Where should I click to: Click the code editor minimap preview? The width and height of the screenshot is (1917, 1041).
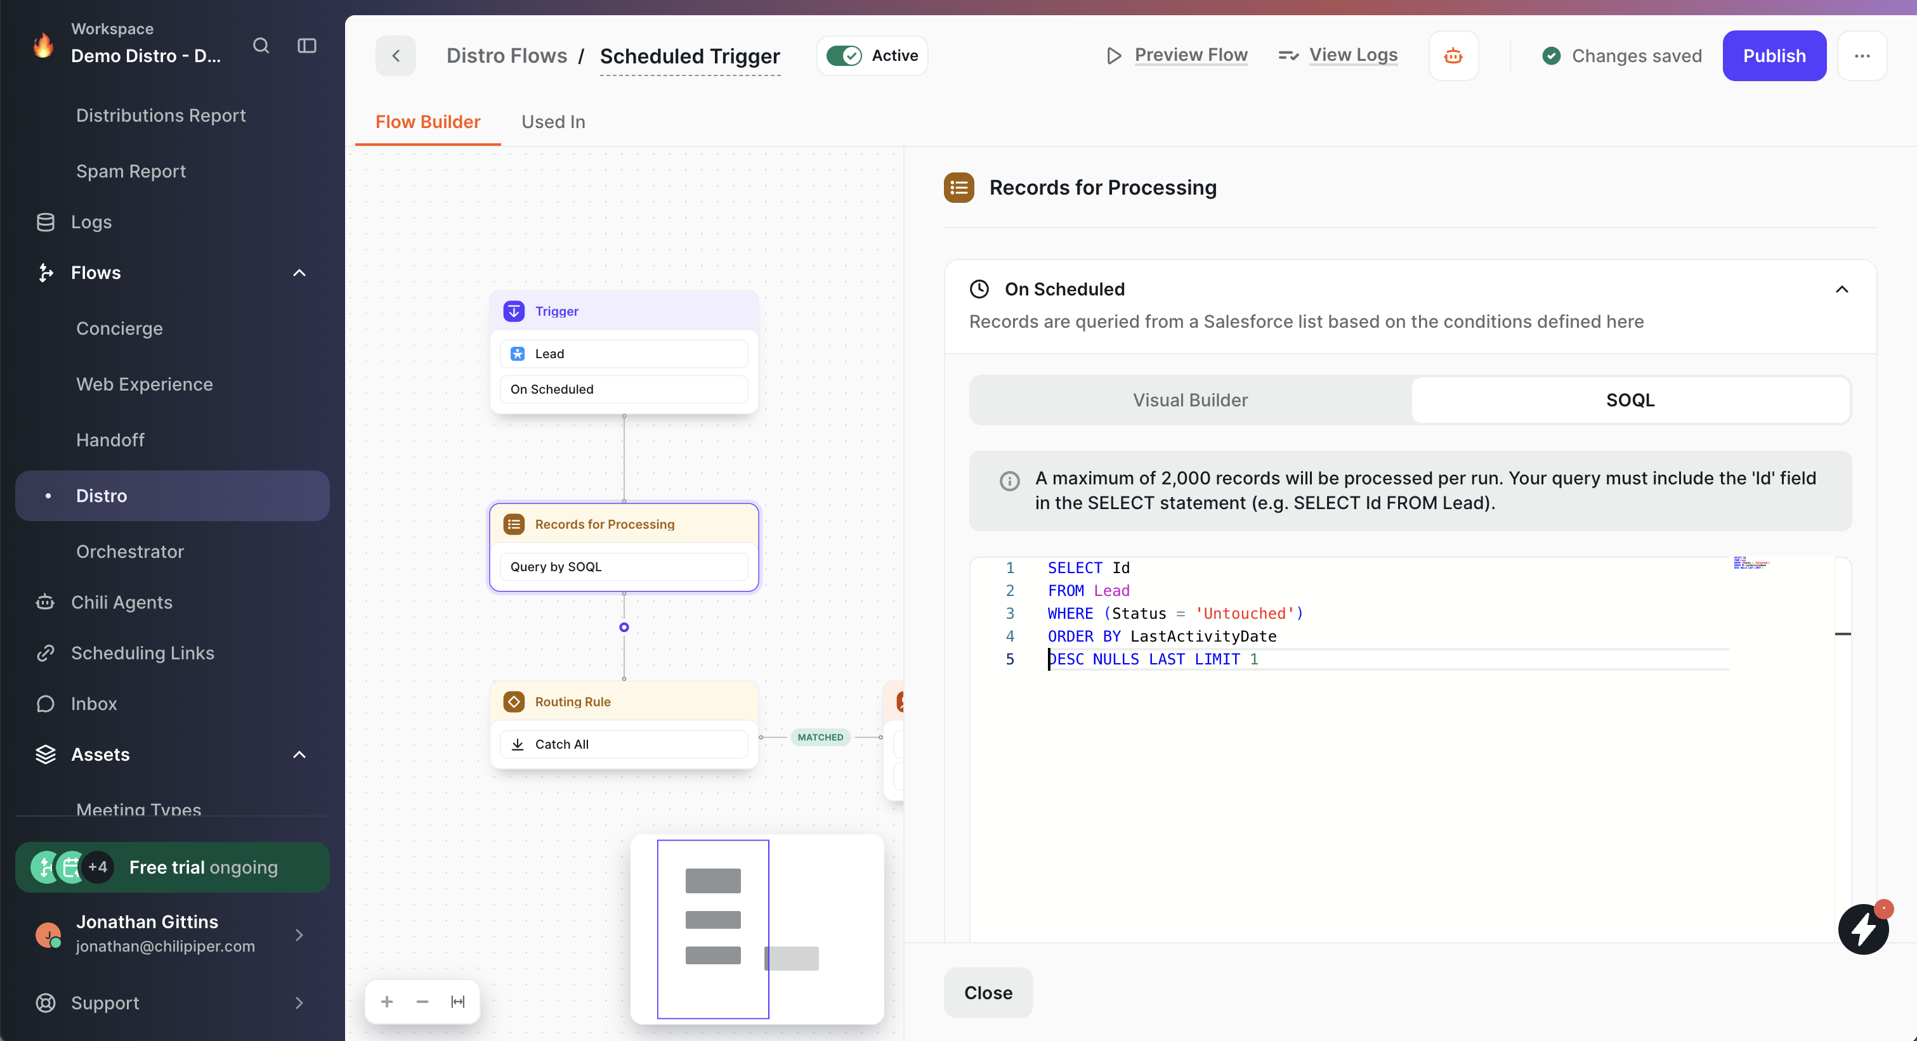coord(1751,563)
